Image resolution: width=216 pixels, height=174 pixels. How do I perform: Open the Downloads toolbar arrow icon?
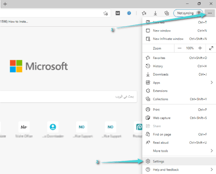pos(155,13)
